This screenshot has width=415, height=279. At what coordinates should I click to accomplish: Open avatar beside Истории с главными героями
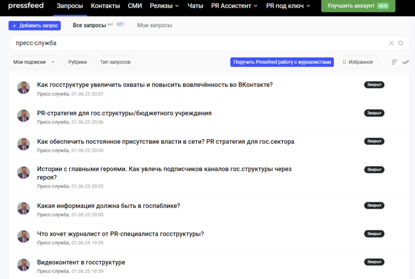pos(24,172)
